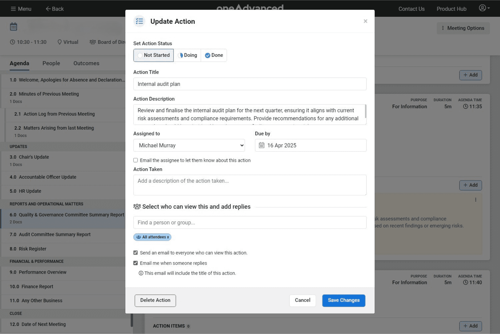Mark the action status as Done
500x334 pixels.
pos(214,55)
